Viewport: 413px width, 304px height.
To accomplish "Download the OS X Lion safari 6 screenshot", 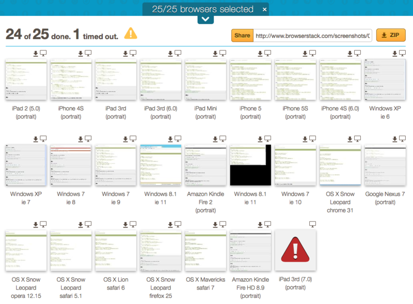I will (x=125, y=225).
